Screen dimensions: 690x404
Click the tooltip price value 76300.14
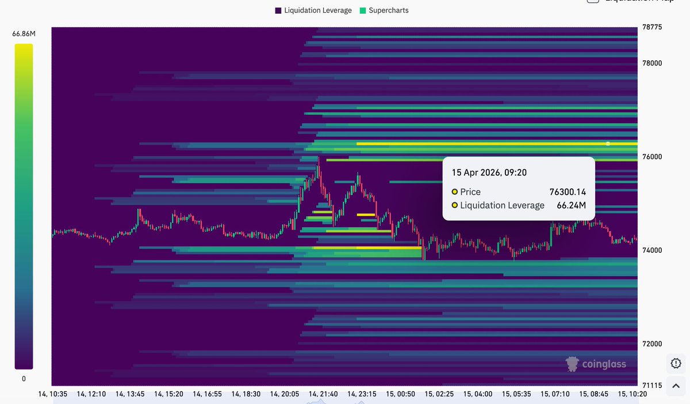(568, 192)
